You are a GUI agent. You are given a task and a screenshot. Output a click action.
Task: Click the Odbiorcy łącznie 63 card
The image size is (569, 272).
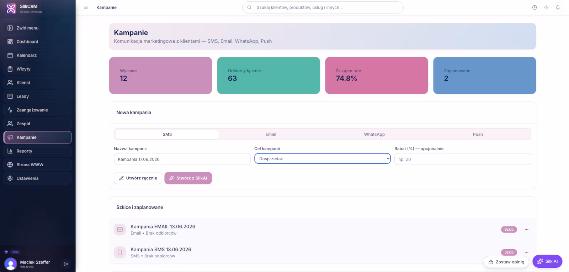pos(268,75)
